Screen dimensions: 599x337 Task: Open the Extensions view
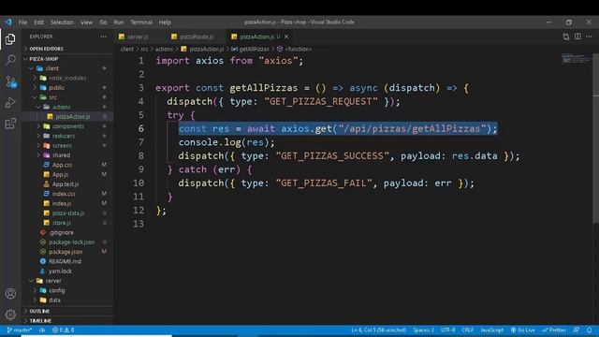tap(10, 124)
